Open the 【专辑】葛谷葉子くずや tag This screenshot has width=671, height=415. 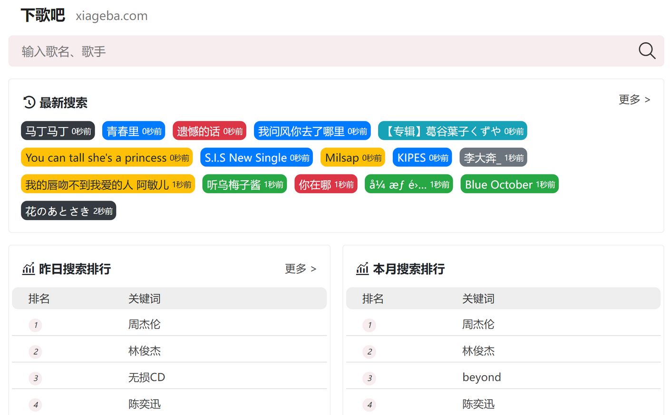click(x=452, y=131)
